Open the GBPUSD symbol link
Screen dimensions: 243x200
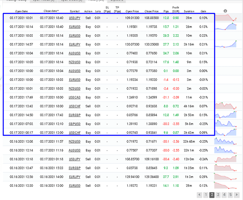pos(74,124)
